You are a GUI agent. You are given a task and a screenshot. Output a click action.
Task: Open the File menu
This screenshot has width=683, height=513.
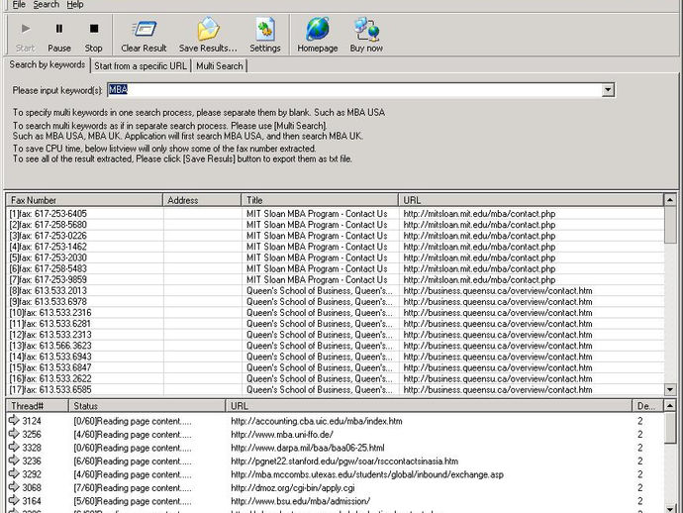18,5
